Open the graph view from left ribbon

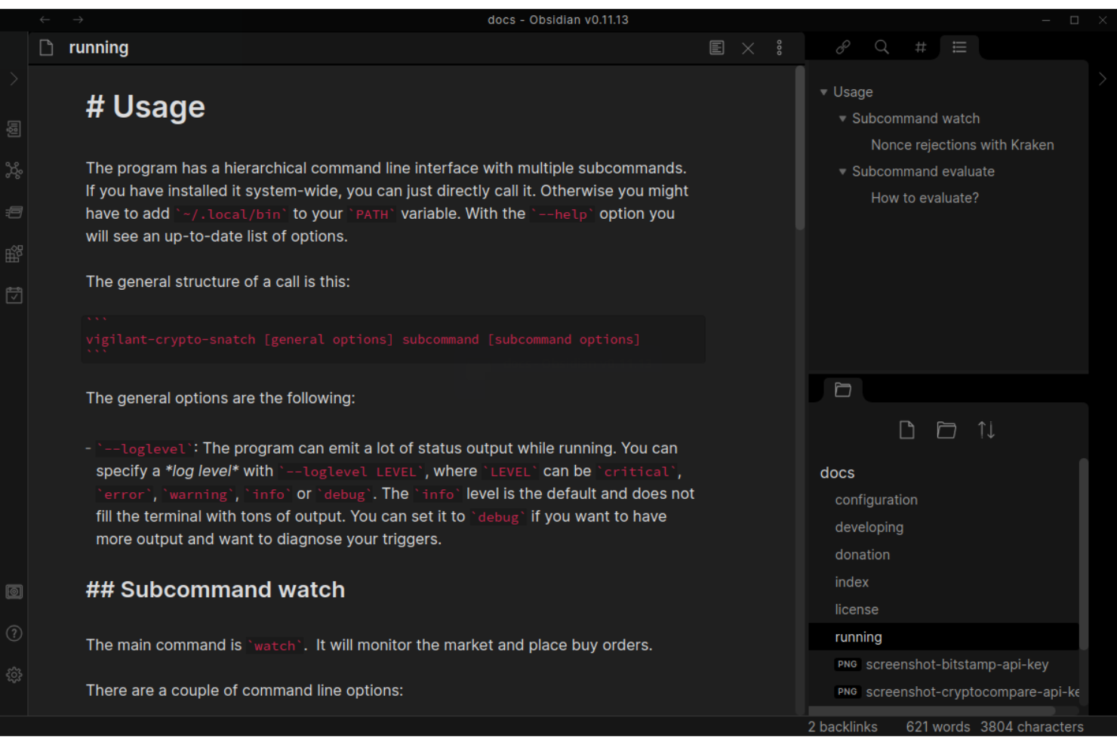pyautogui.click(x=14, y=170)
